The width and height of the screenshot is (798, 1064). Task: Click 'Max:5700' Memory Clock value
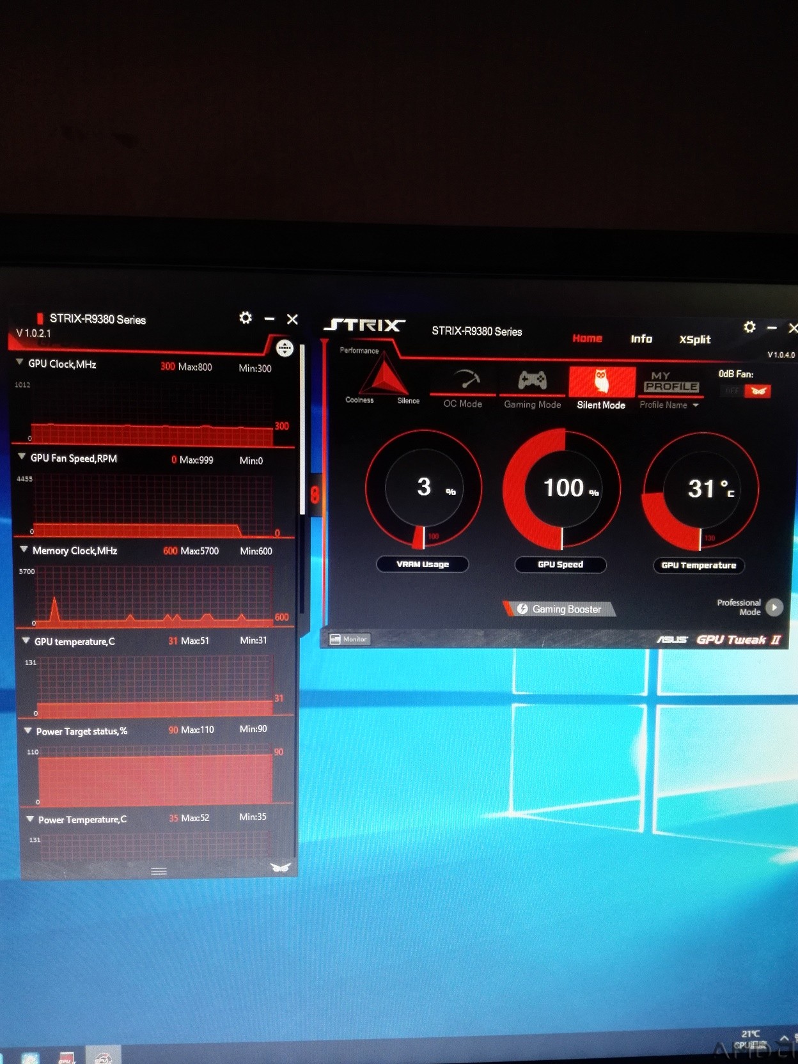(x=199, y=551)
